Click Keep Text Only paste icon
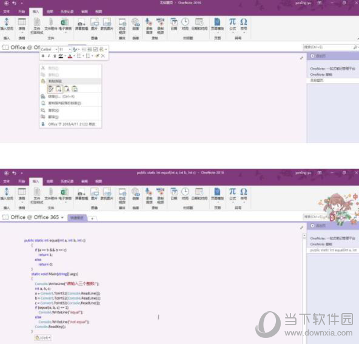Screen dimensions: 359x344 (x=67, y=89)
